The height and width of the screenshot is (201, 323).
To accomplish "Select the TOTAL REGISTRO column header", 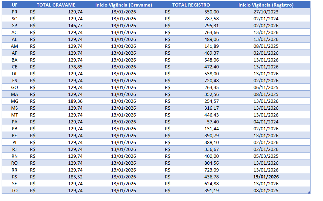I will [x=191, y=5].
